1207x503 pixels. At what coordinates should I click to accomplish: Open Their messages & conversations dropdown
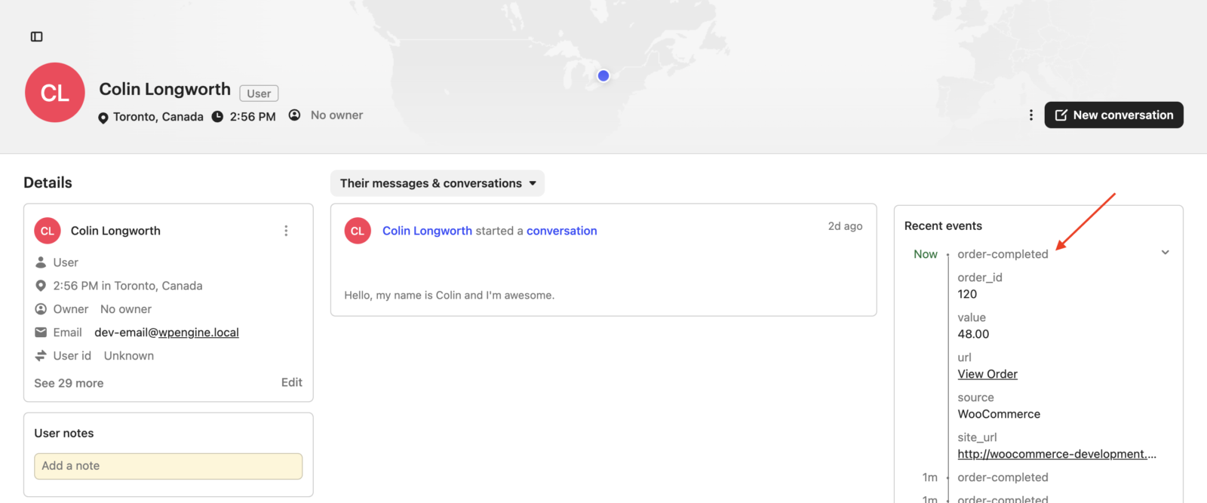438,183
